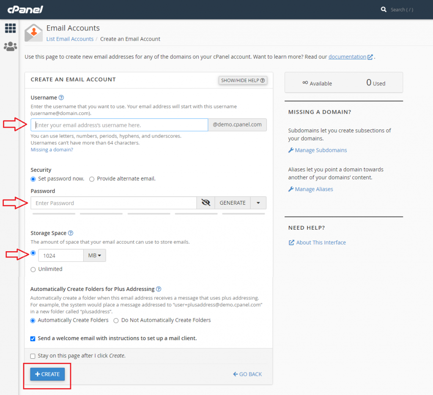Image resolution: width=433 pixels, height=395 pixels.
Task: Select Provide alternate email option
Action: pos(92,179)
